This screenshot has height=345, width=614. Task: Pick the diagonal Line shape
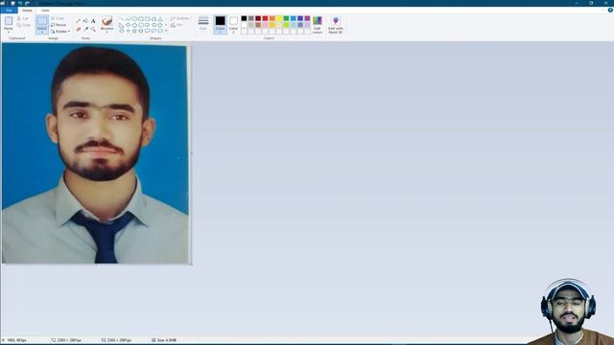pyautogui.click(x=122, y=19)
